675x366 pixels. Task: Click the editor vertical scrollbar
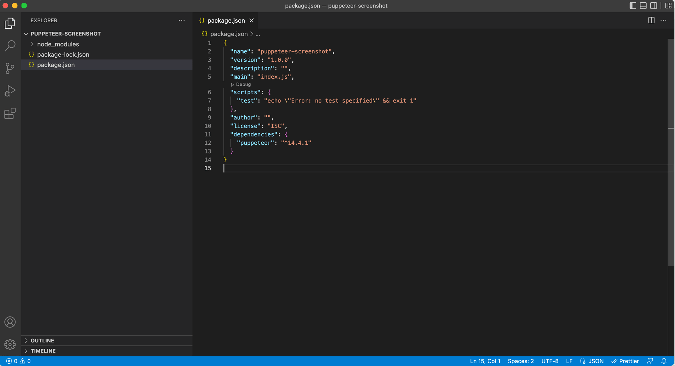(x=671, y=152)
